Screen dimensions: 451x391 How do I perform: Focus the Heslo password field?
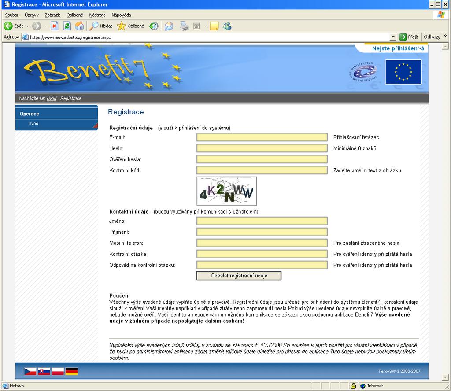[262, 148]
